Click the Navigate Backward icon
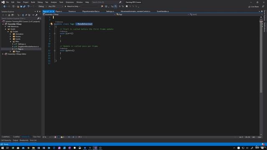Image resolution: width=267 pixels, height=150 pixels. [x=4, y=7]
